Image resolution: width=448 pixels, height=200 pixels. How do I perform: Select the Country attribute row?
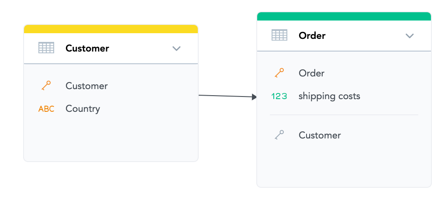(83, 109)
